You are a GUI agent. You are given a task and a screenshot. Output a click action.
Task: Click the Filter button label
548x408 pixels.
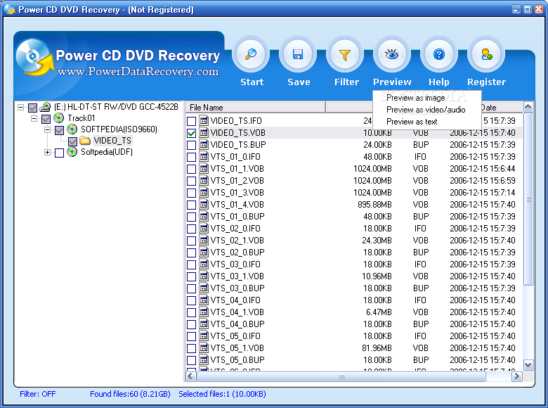(346, 82)
